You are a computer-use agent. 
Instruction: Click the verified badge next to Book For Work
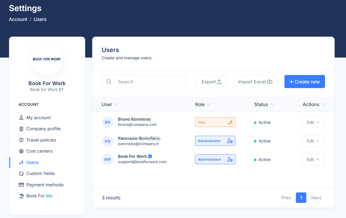pos(150,156)
